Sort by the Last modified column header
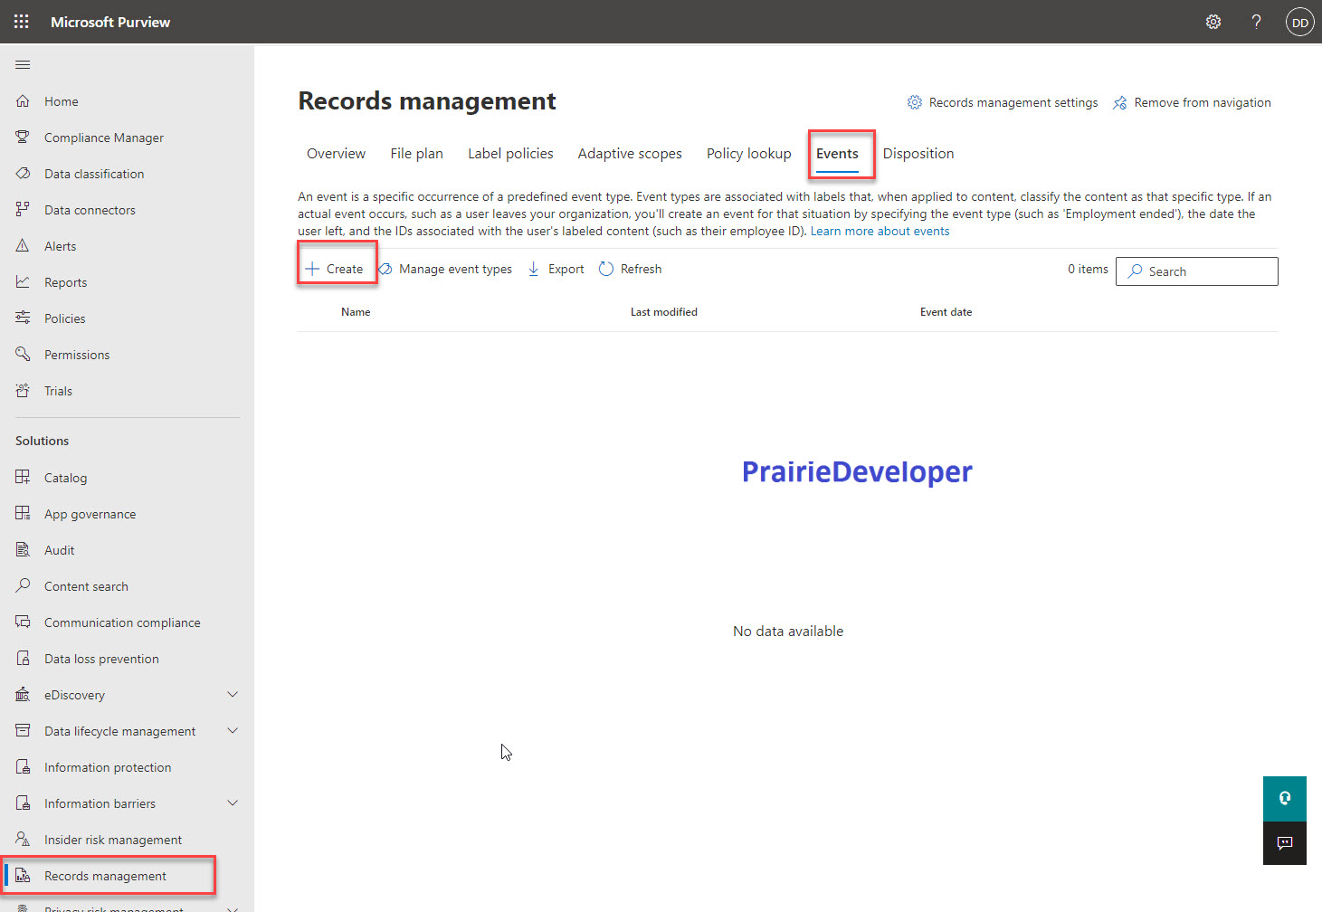The width and height of the screenshot is (1322, 912). (664, 312)
